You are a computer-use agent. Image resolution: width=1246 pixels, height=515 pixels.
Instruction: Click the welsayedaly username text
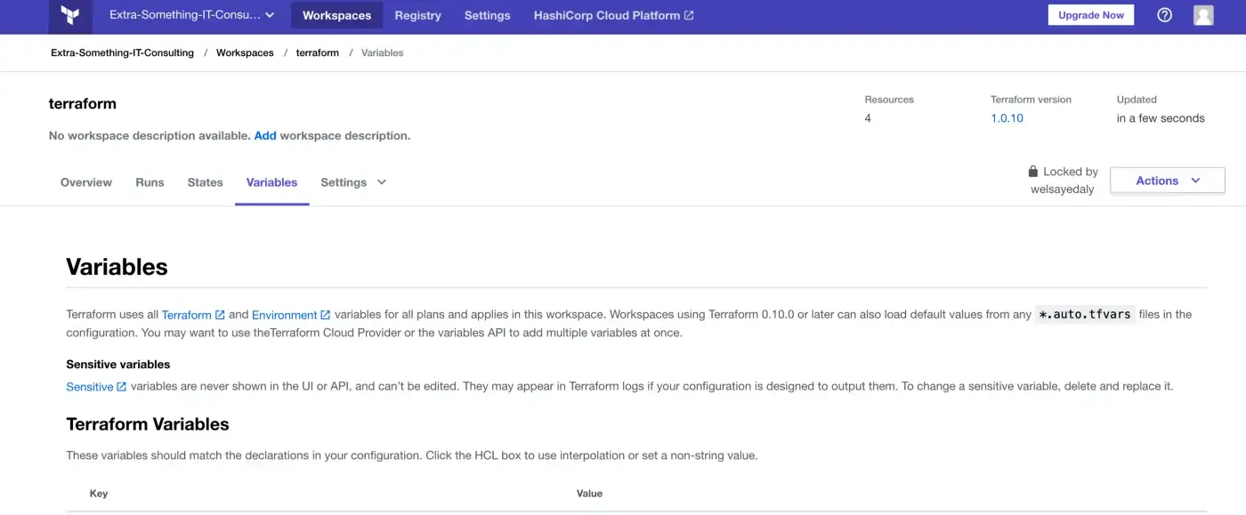pos(1062,189)
